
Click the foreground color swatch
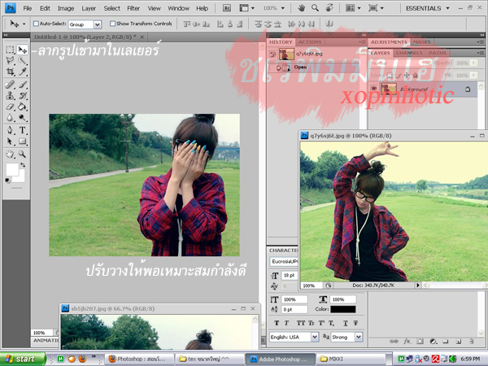(12, 169)
